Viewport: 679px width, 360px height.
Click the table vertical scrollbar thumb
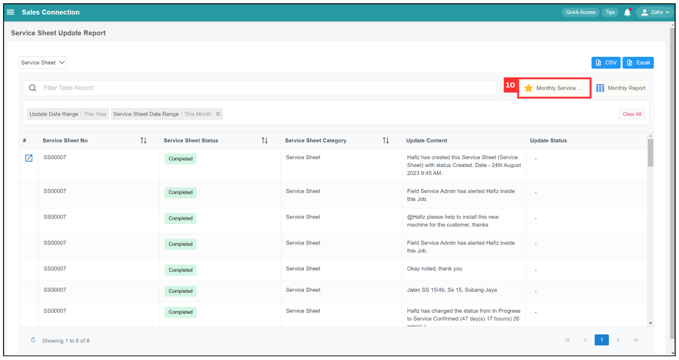click(650, 153)
